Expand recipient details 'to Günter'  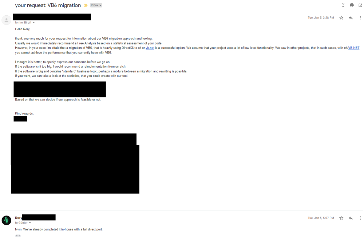(30, 223)
